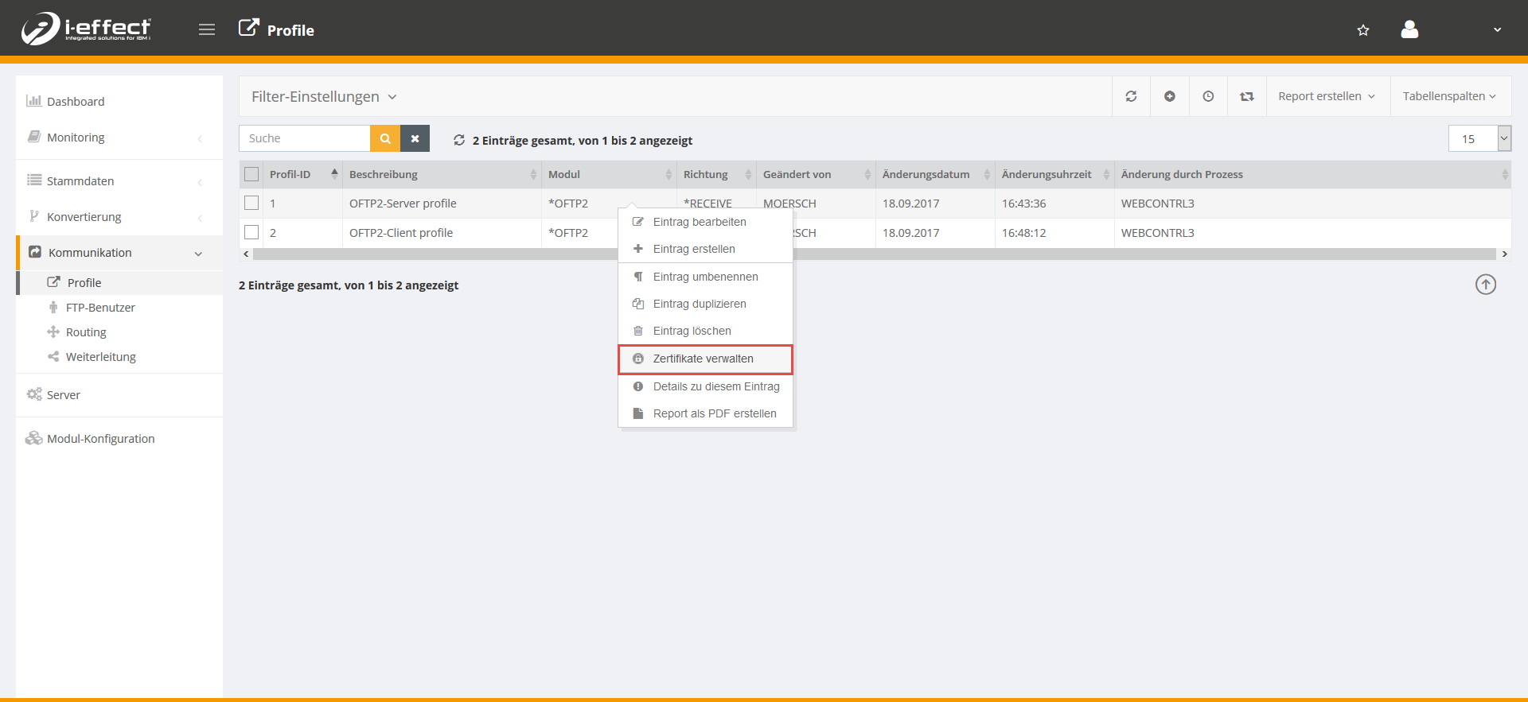Click the refresh table icon in toolbar
This screenshot has width=1528, height=702.
coord(1131,96)
